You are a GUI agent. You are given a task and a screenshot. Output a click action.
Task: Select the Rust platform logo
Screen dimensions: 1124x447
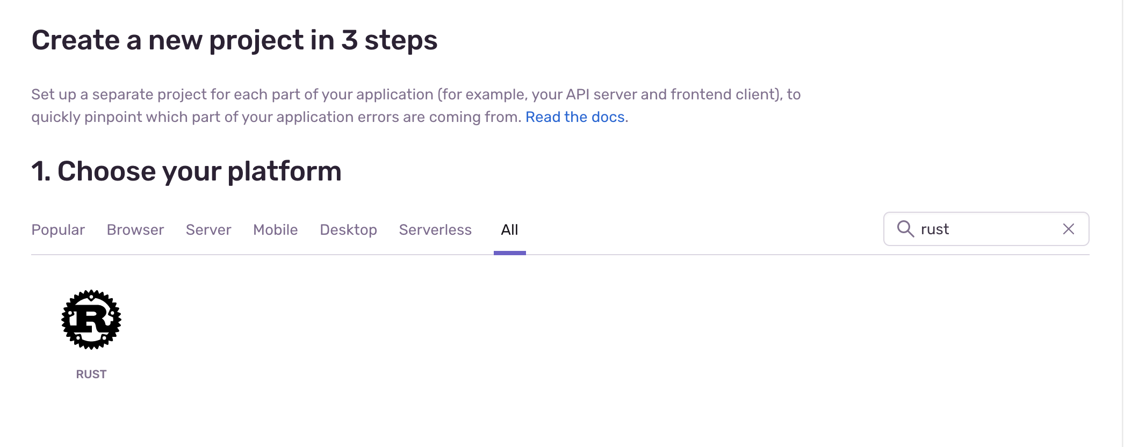(91, 320)
